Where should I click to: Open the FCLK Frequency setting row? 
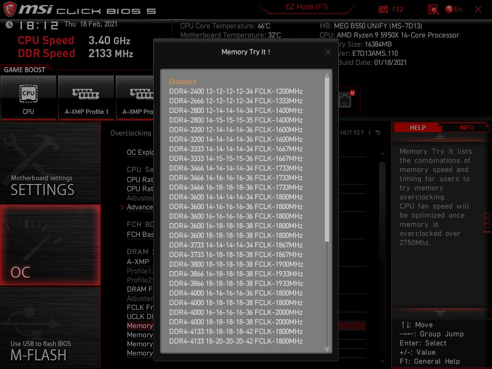[x=140, y=307]
